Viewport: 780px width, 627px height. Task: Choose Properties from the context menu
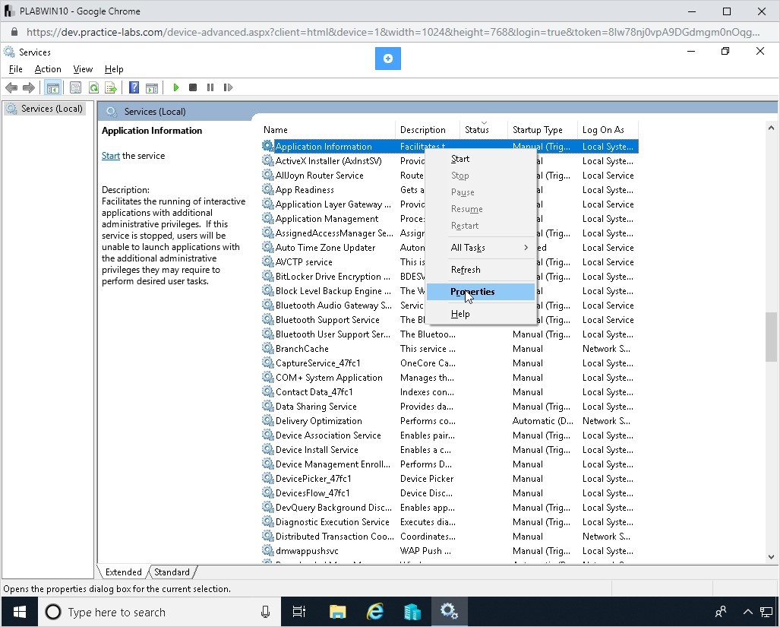481,292
